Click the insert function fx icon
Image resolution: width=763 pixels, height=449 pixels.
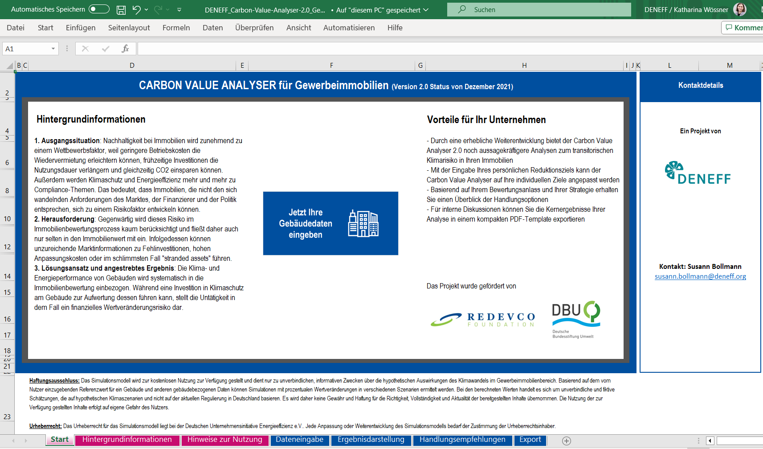[x=125, y=49]
